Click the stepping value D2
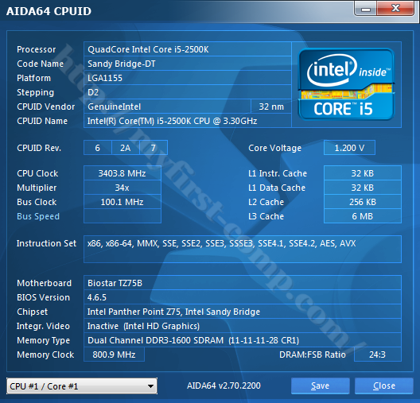 pyautogui.click(x=188, y=92)
